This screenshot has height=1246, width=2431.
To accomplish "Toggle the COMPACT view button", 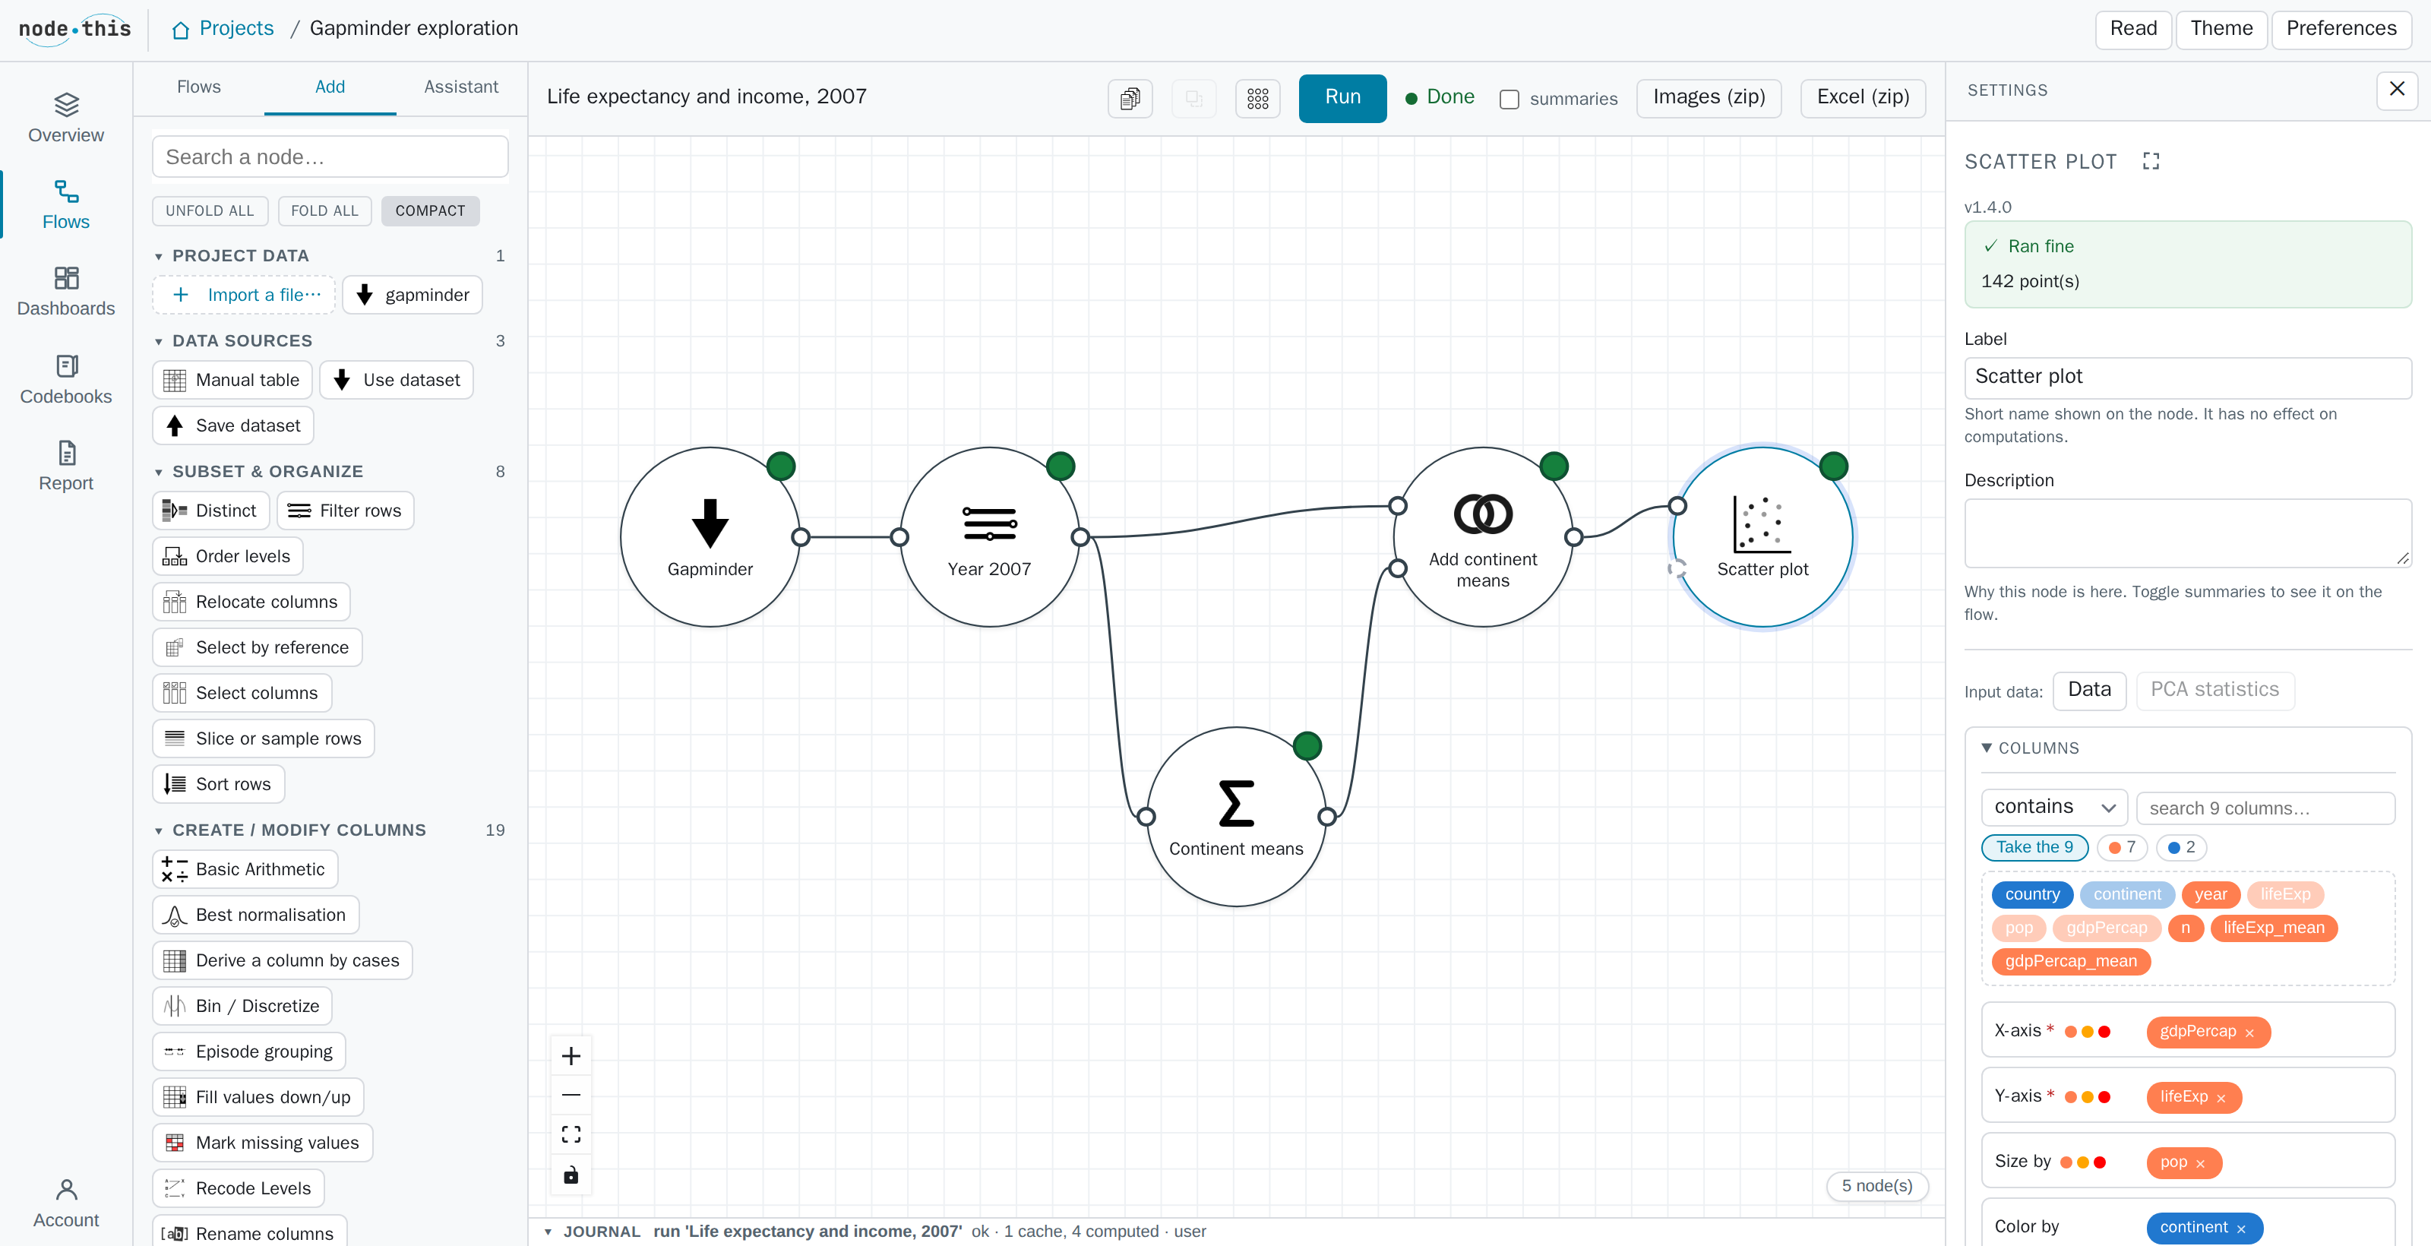I will pyautogui.click(x=429, y=210).
